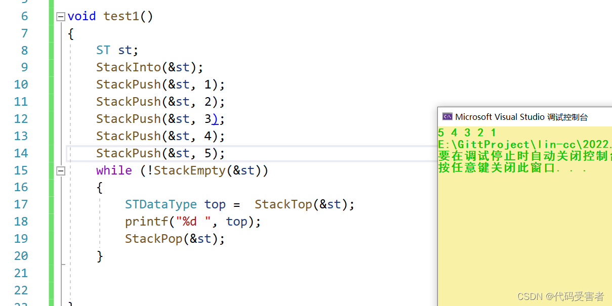Place cursor on StackInto(&st) call

pyautogui.click(x=150, y=67)
